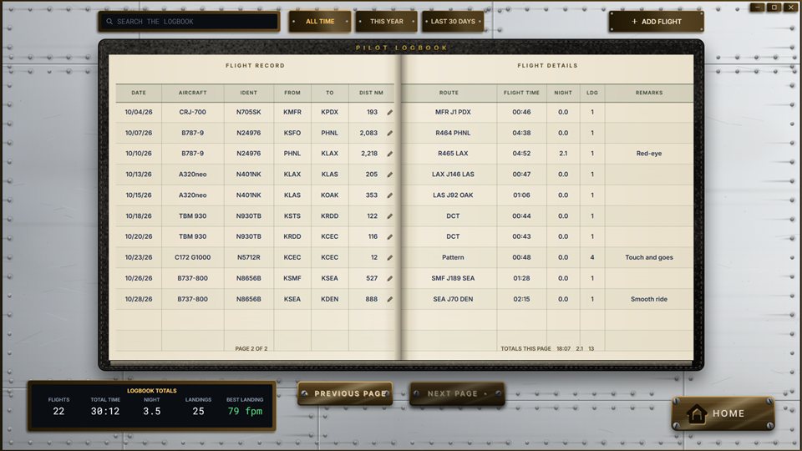Select ident N705SK cell
Image resolution: width=802 pixels, height=451 pixels.
[249, 112]
